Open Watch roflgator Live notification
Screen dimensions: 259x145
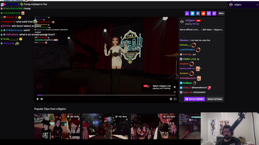[157, 87]
